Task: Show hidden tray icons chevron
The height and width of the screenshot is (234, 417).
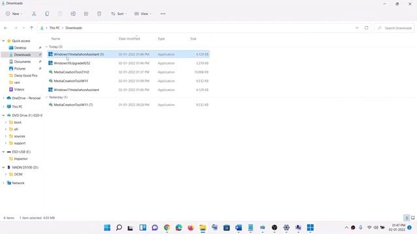Action: pos(346,227)
